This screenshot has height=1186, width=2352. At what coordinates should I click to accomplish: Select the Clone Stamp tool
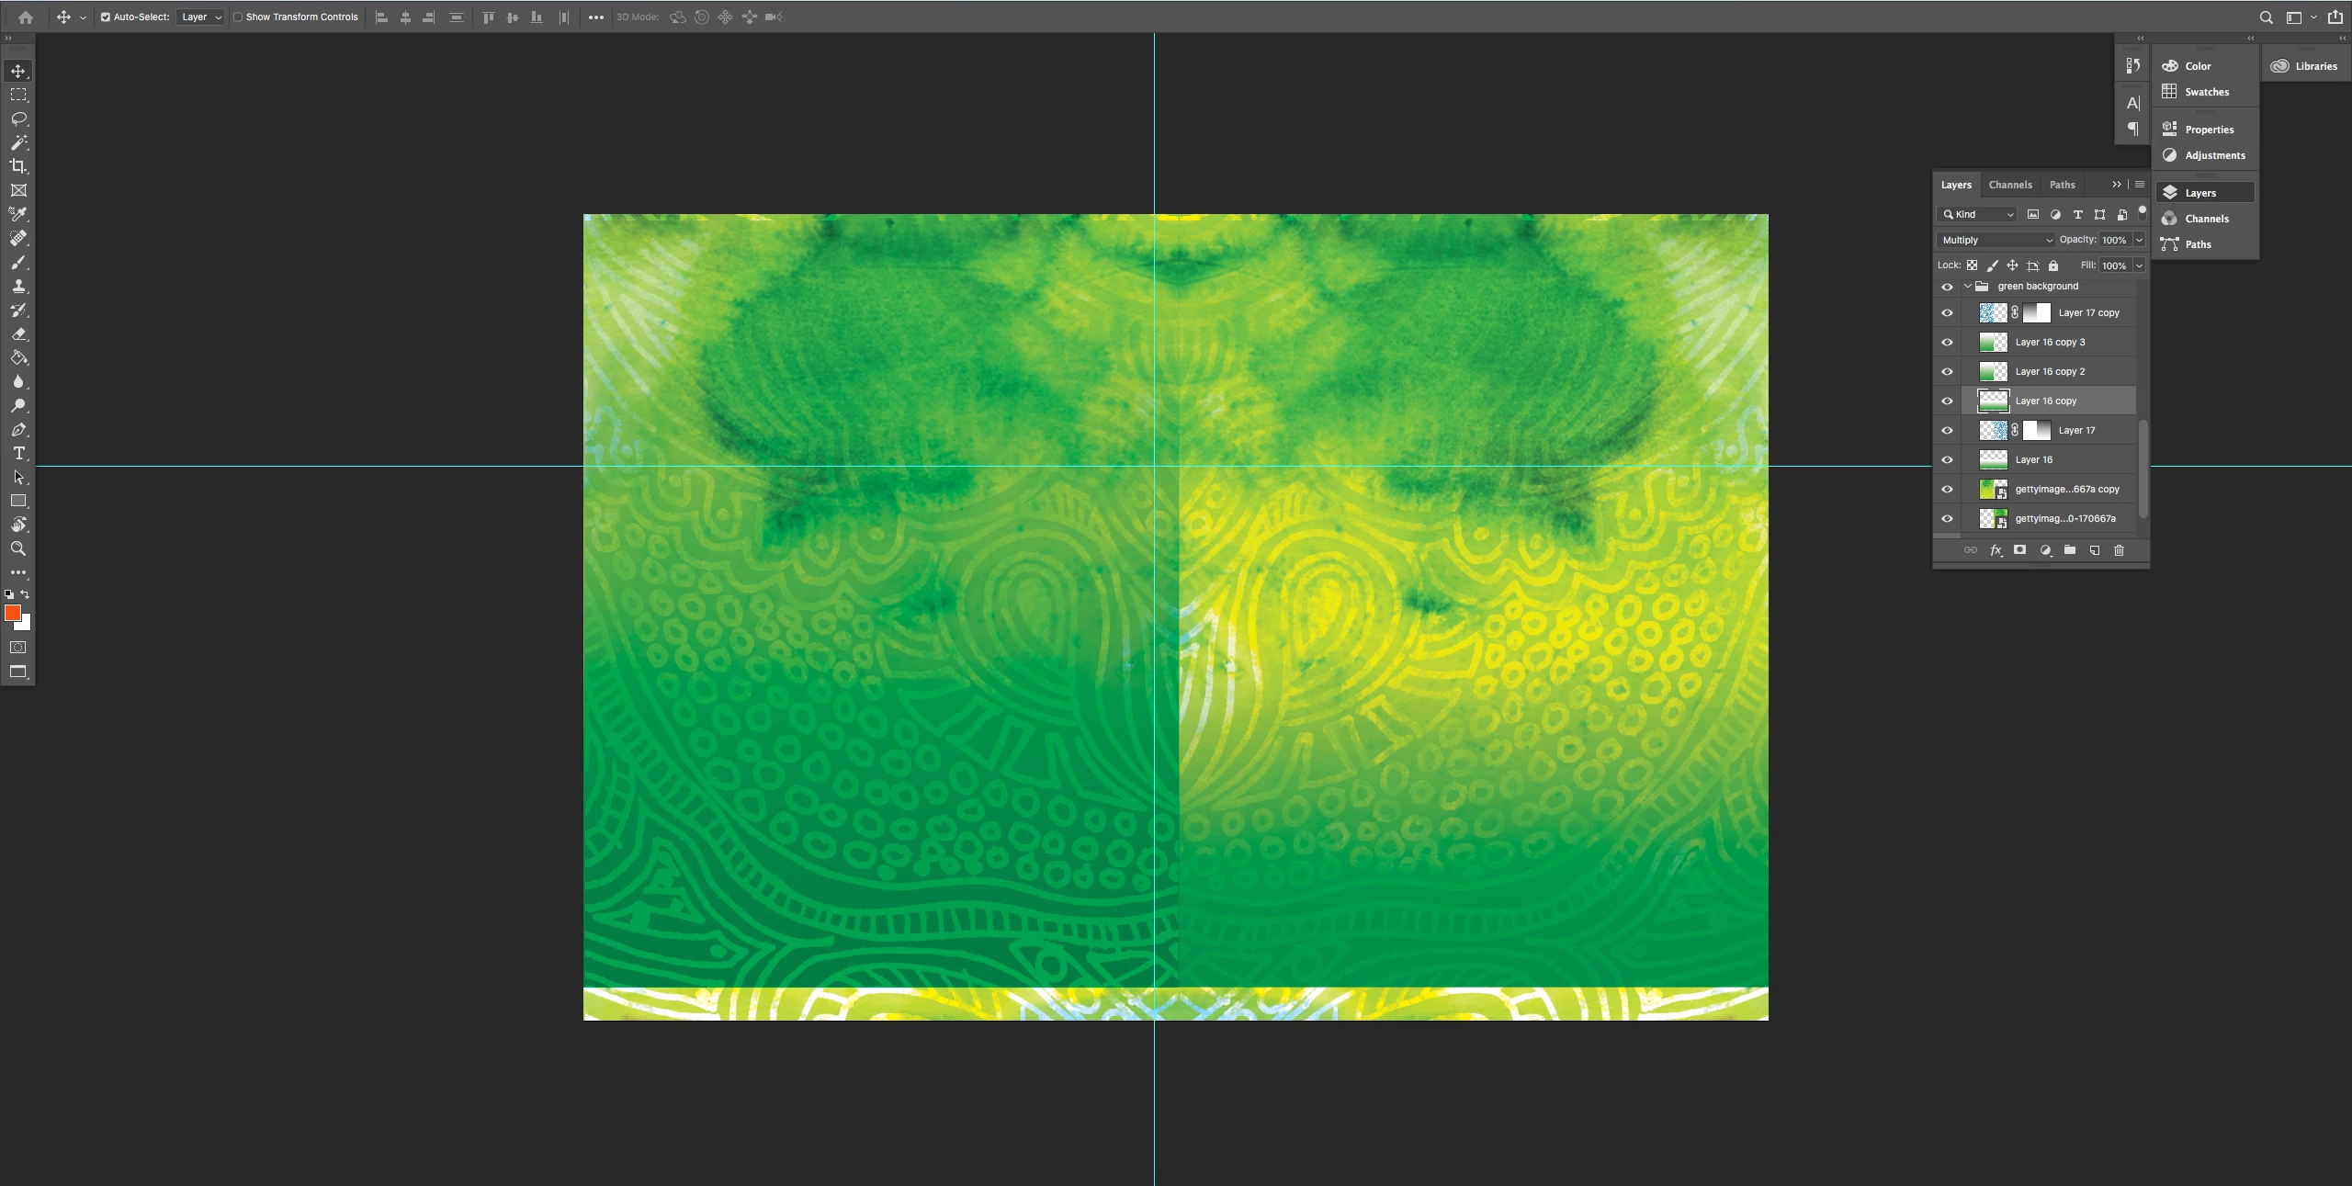click(x=18, y=286)
